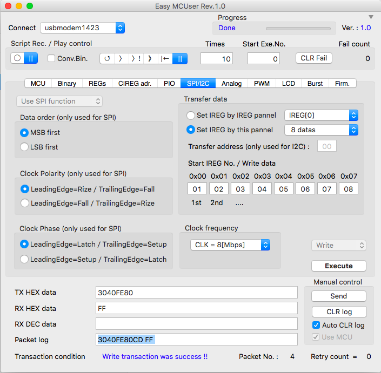Switch to the CIREG adr. tab

click(135, 84)
